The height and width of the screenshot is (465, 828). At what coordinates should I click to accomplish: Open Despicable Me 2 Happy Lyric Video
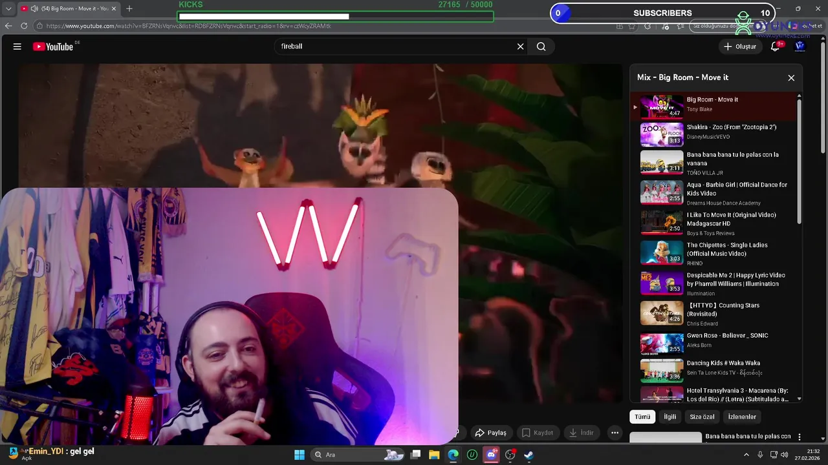coord(715,284)
